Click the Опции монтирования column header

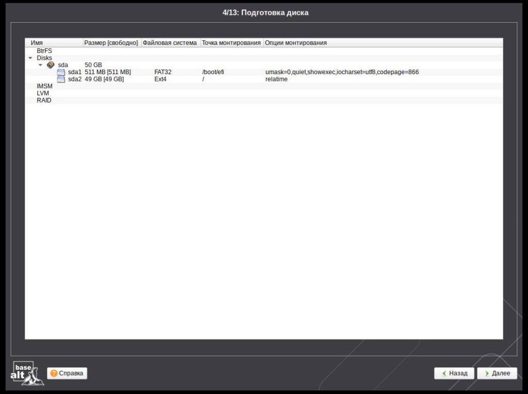click(296, 43)
